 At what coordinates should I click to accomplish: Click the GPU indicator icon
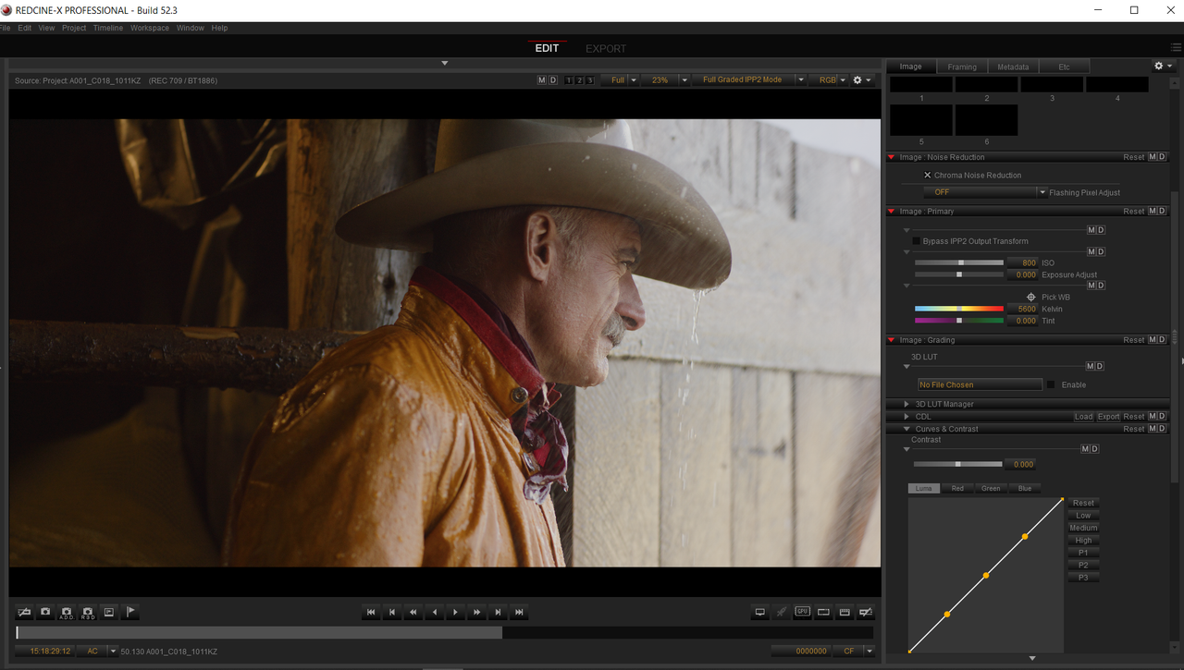(x=802, y=612)
